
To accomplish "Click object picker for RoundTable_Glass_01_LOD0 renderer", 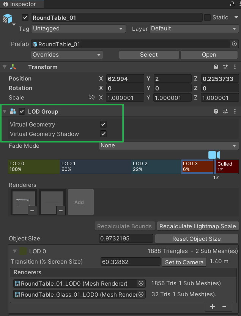I will [141, 294].
